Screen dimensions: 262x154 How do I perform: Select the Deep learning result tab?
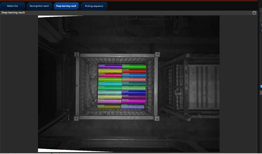click(x=66, y=6)
